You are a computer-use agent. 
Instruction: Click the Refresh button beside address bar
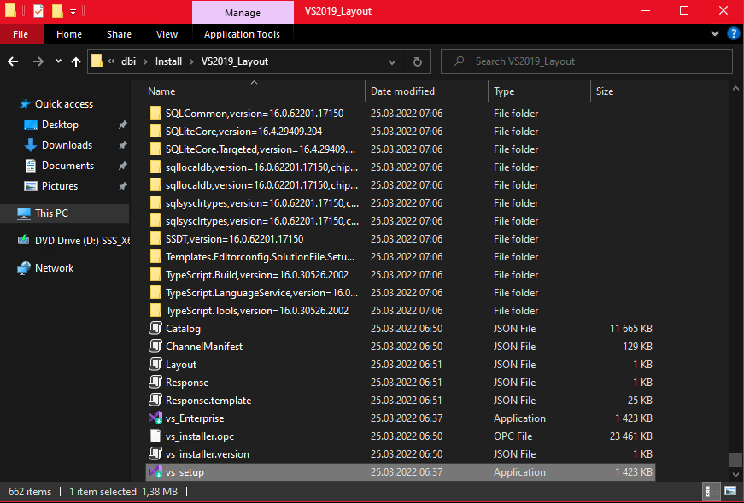417,61
